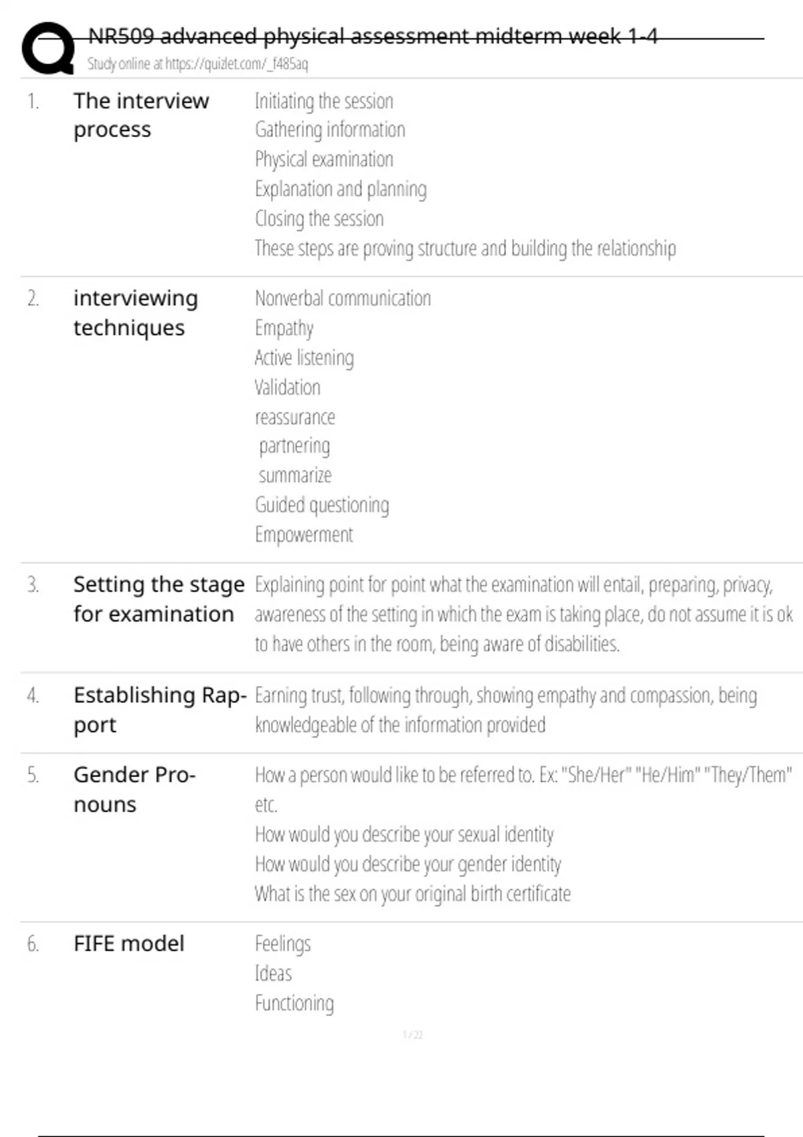
Task: Click 'Initiating the session' definition line
Action: click(x=324, y=101)
